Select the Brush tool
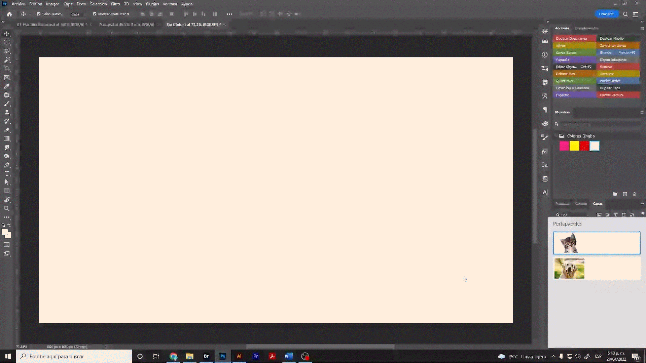The width and height of the screenshot is (646, 363). pos(7,104)
